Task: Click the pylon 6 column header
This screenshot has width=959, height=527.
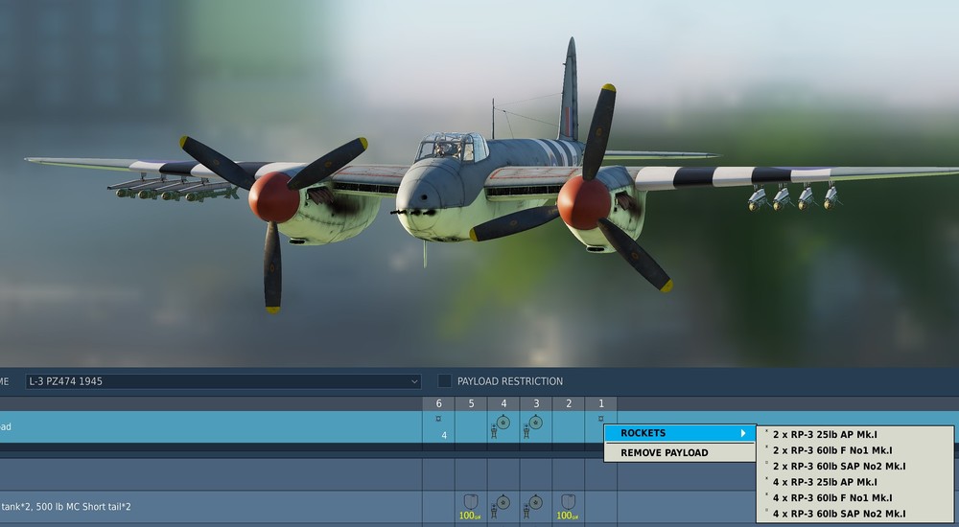Action: 438,403
